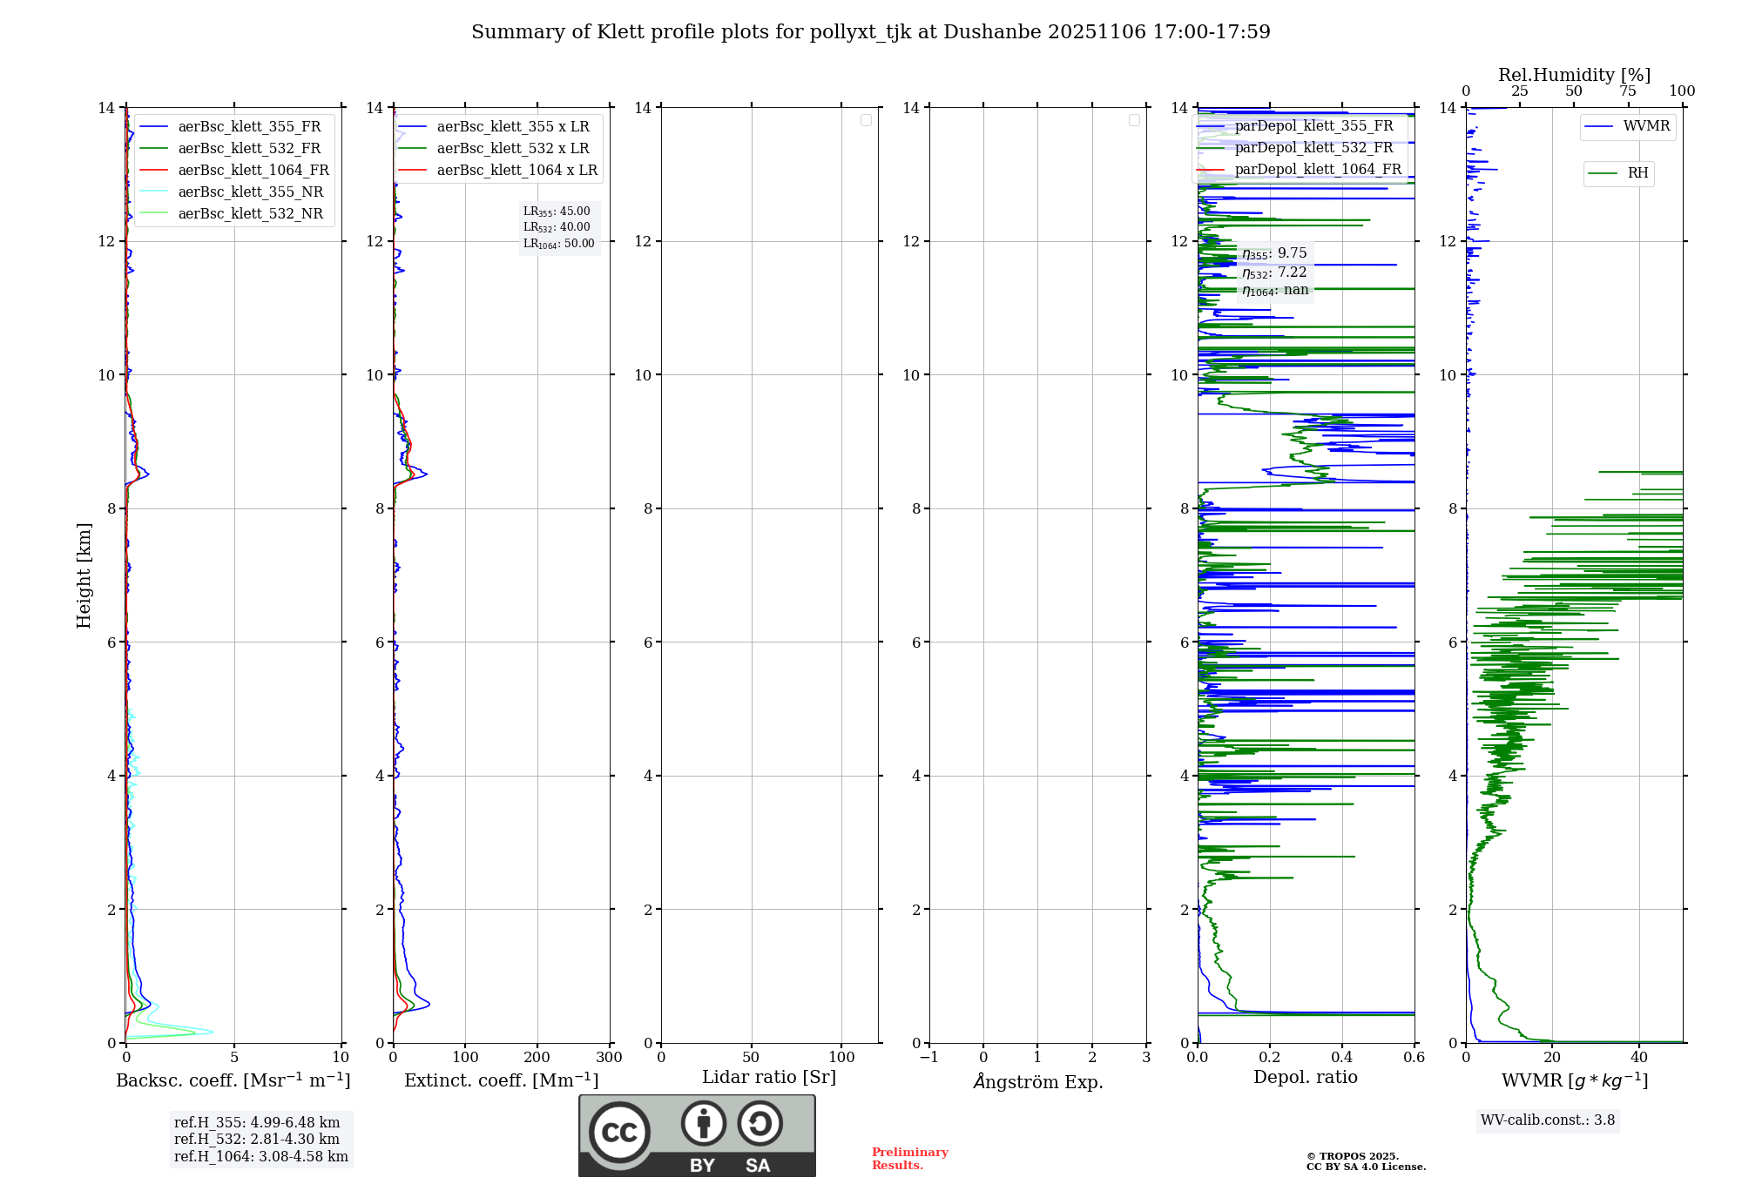Click the WV-calib.const. 3.8 label
The image size is (1742, 1184).
pos(1548,1120)
